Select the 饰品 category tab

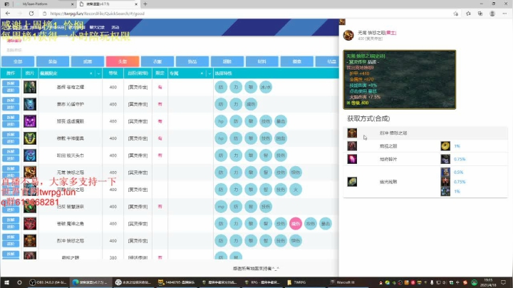192,61
